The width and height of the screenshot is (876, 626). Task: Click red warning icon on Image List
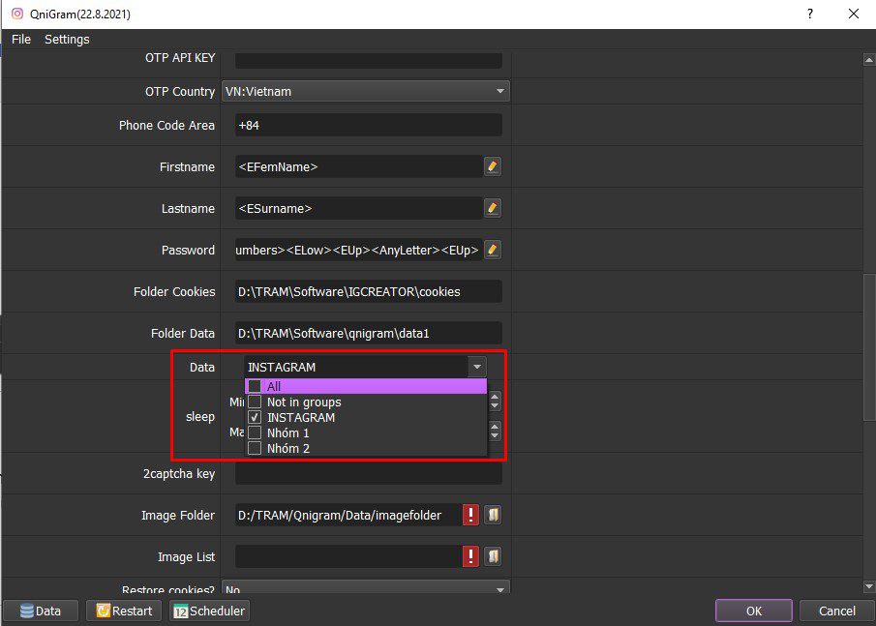pyautogui.click(x=471, y=556)
